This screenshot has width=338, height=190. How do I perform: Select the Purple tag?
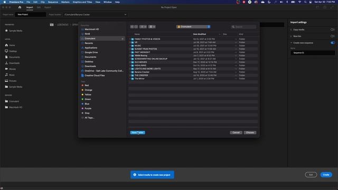86,109
